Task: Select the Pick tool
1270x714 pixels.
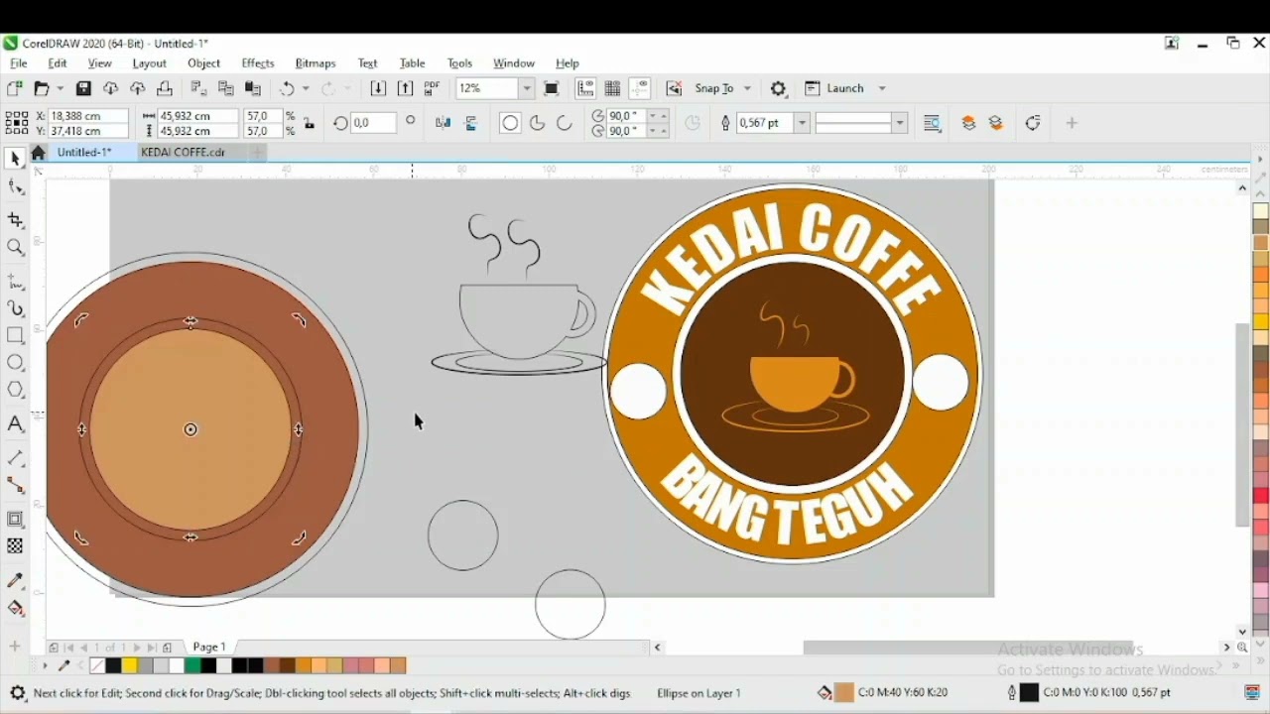Action: pyautogui.click(x=15, y=159)
